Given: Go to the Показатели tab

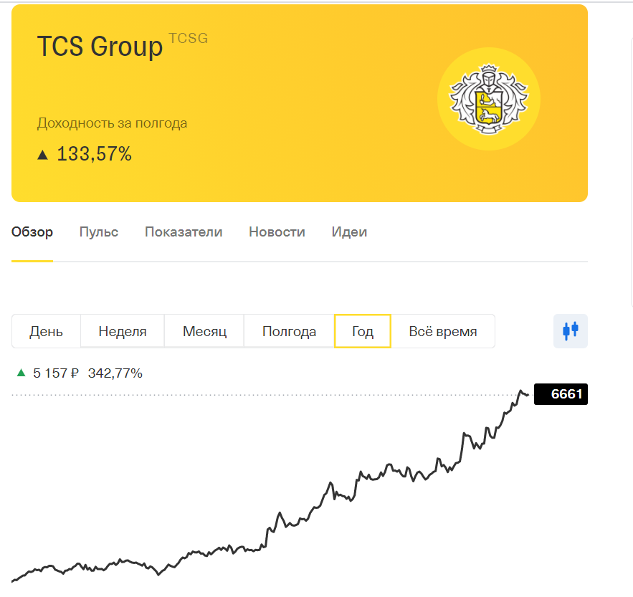Looking at the screenshot, I should pyautogui.click(x=184, y=232).
